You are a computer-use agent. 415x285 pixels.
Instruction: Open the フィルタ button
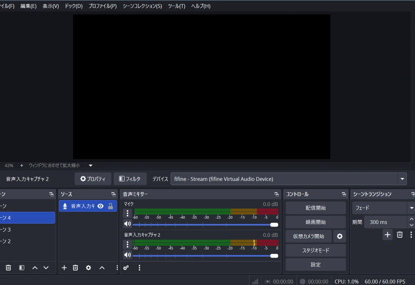130,179
